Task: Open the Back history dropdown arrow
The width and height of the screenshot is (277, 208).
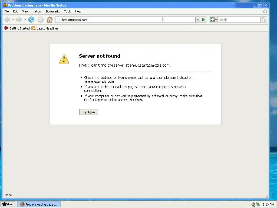Action: click(13, 19)
